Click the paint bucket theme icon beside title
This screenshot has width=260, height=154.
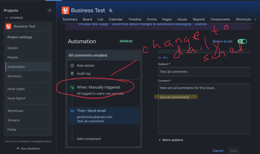[x=111, y=10]
